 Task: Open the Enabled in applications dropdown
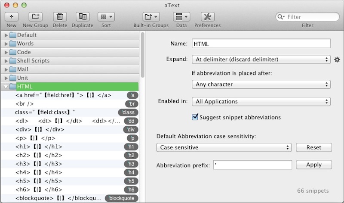tap(261, 102)
